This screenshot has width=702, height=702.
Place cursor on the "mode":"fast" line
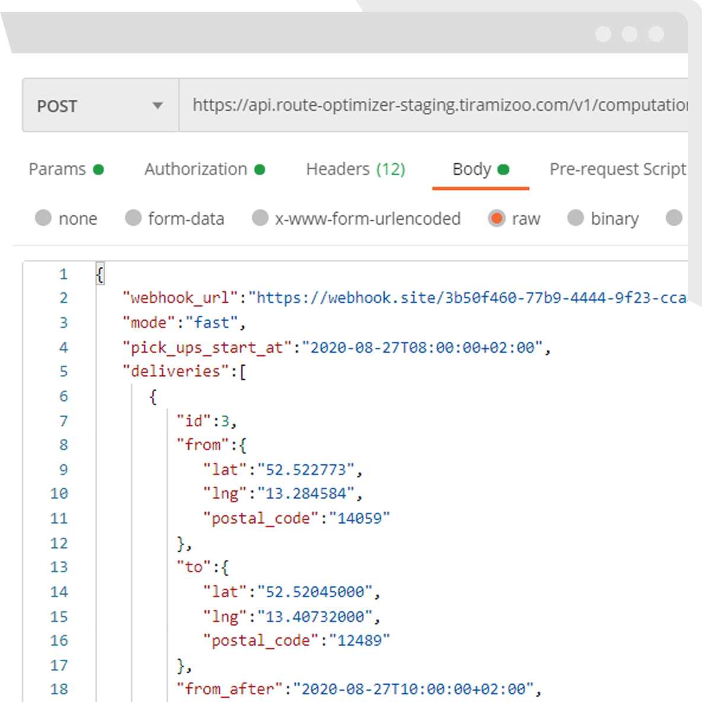point(184,323)
